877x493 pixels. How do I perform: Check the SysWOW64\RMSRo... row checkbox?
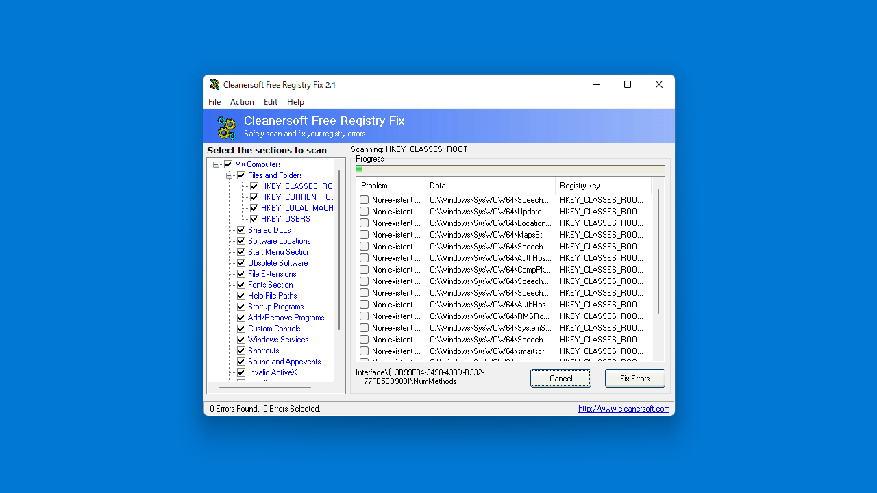click(x=364, y=316)
